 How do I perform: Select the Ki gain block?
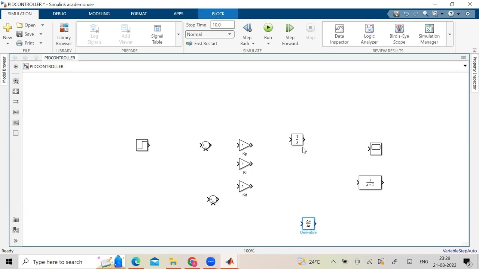click(245, 164)
